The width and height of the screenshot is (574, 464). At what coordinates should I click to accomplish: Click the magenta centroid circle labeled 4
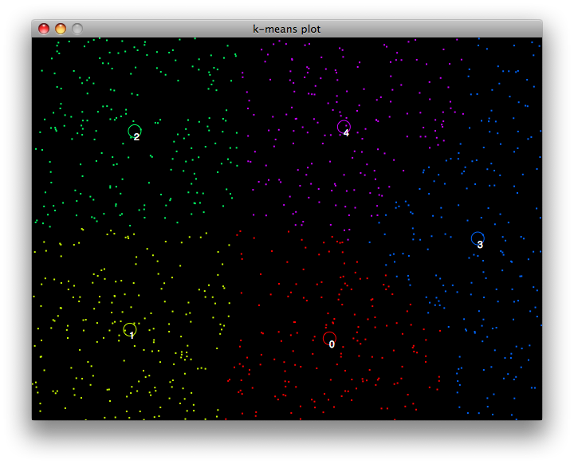tap(344, 127)
